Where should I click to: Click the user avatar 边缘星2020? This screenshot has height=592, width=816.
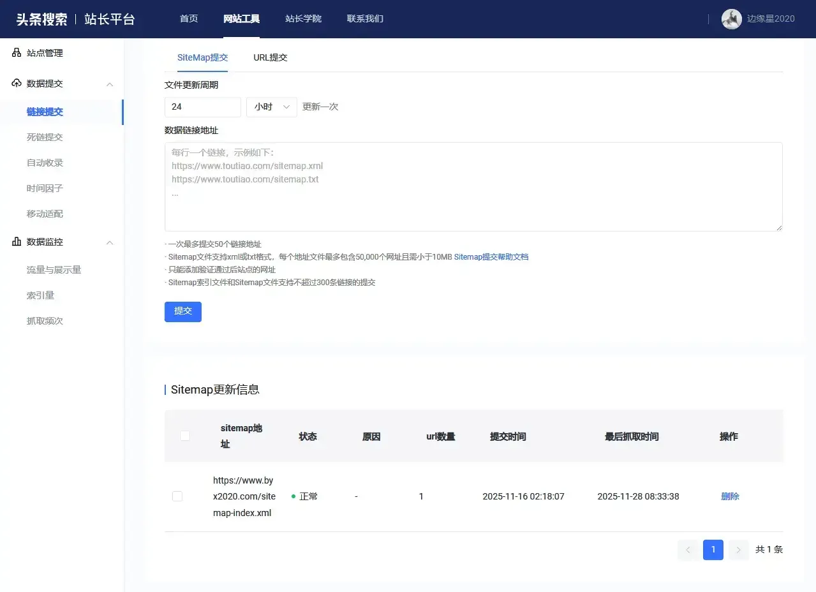(731, 19)
